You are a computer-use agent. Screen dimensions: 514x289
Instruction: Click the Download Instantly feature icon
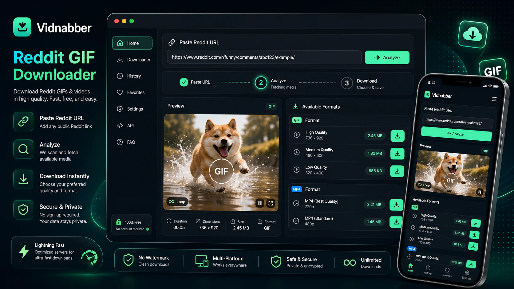[23, 179]
